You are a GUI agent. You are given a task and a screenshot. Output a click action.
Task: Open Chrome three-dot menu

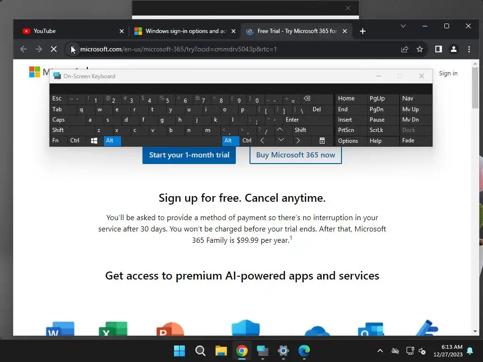pyautogui.click(x=469, y=49)
